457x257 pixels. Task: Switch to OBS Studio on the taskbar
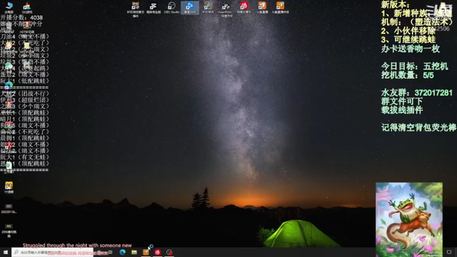169,252
